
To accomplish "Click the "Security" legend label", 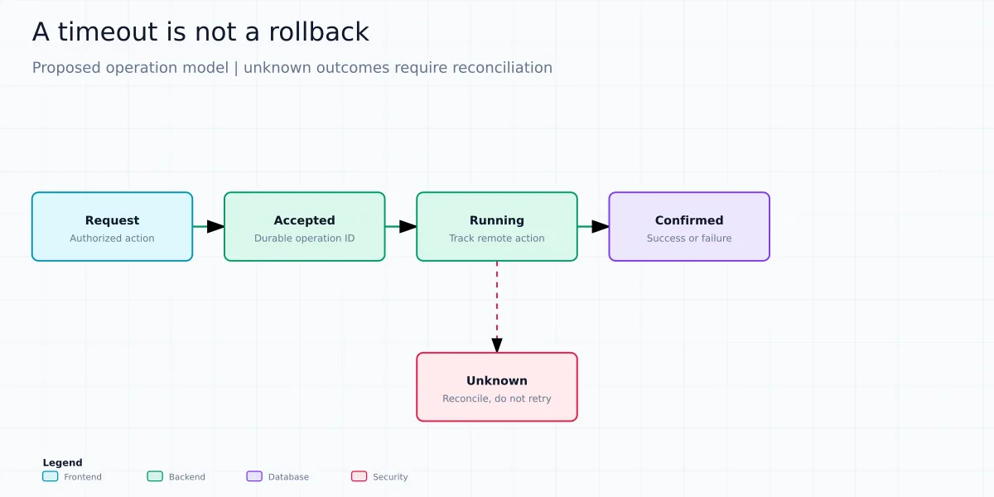I will point(390,477).
